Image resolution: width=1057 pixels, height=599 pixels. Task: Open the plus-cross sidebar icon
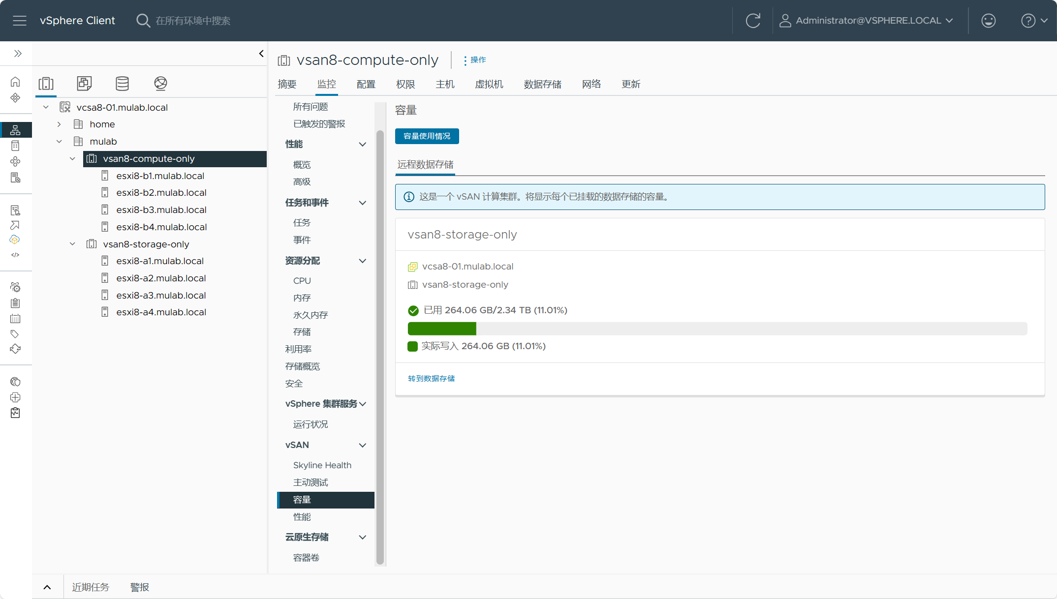click(15, 397)
